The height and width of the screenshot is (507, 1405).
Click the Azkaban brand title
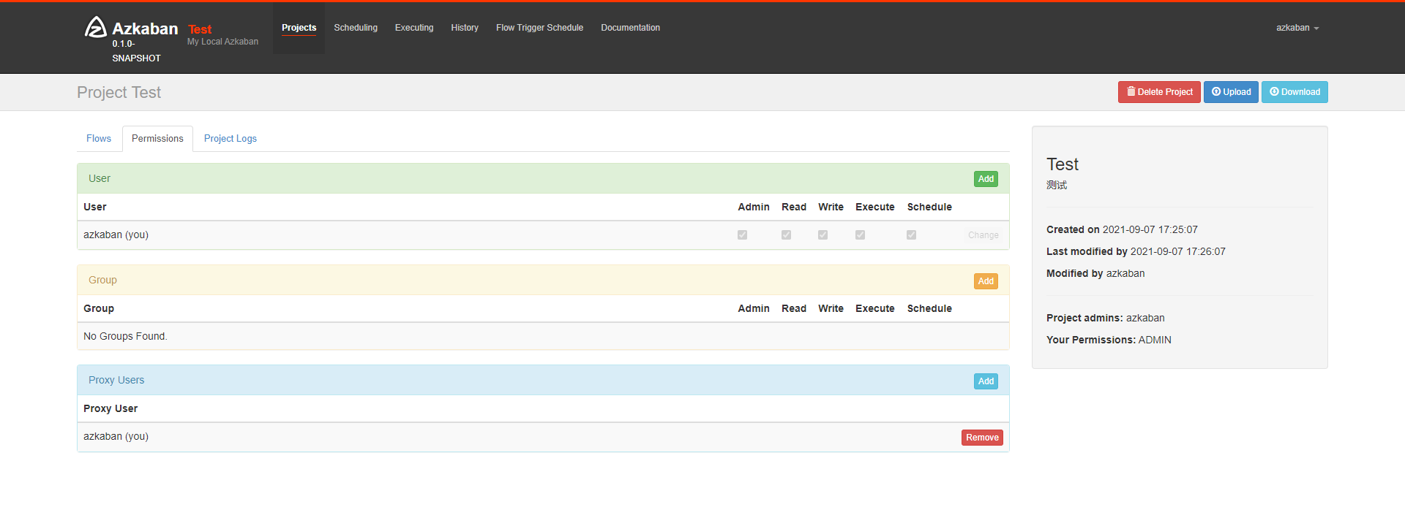click(x=145, y=28)
